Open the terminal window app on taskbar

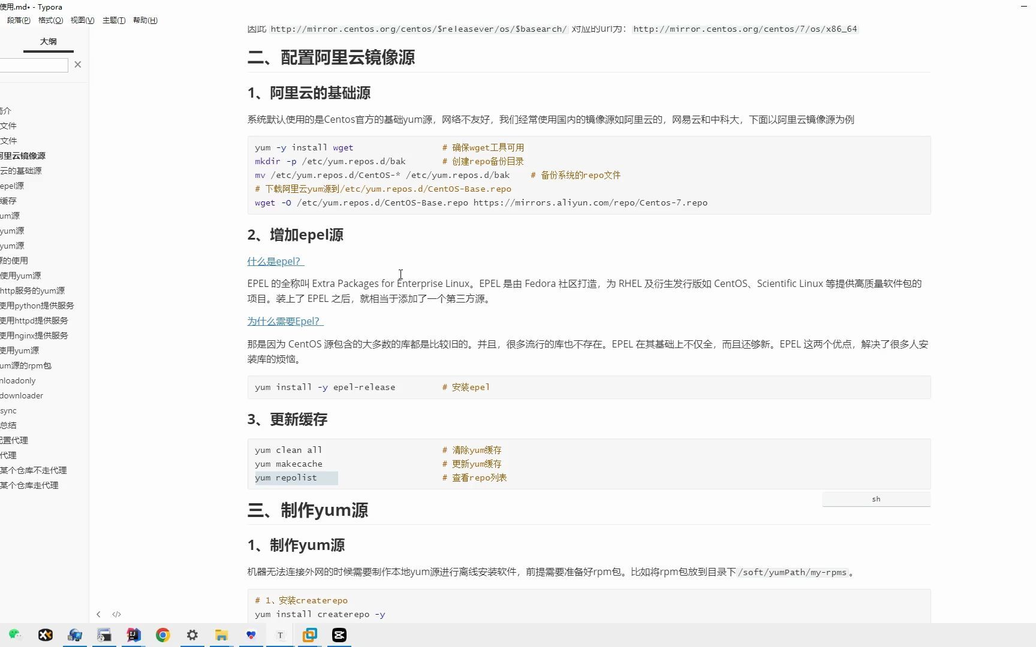(104, 635)
